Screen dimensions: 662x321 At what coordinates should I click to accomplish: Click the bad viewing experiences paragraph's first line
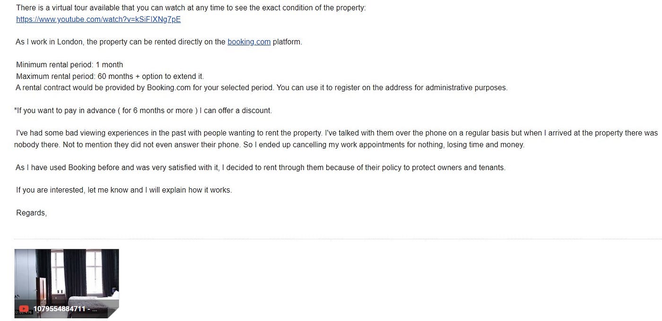(x=337, y=133)
